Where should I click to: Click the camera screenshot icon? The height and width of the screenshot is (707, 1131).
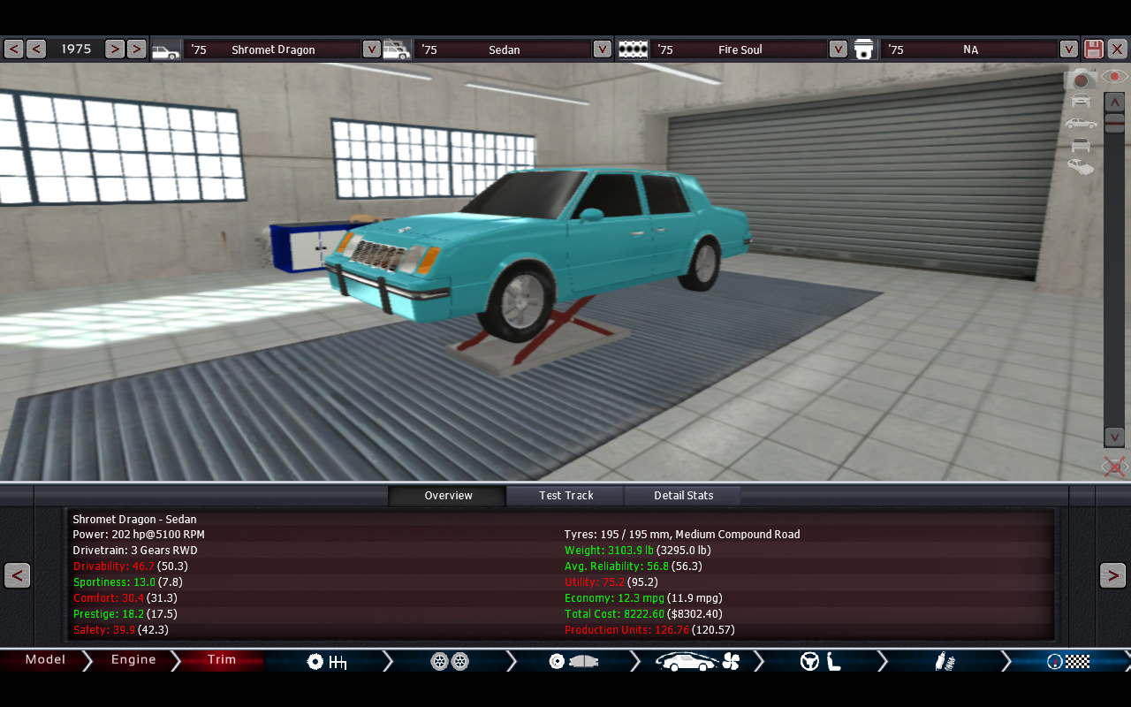[x=1080, y=79]
